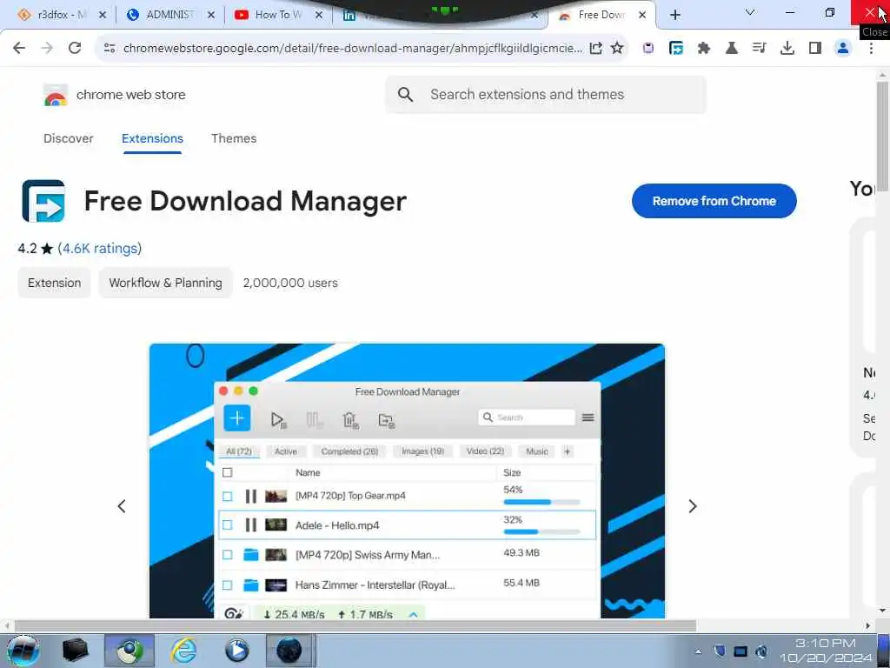
Task: Click the horizontal scrollbar thumb
Action: coord(355,626)
